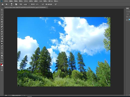Select the Gradient tool
Viewport: 130px width, 97px height.
[2, 39]
